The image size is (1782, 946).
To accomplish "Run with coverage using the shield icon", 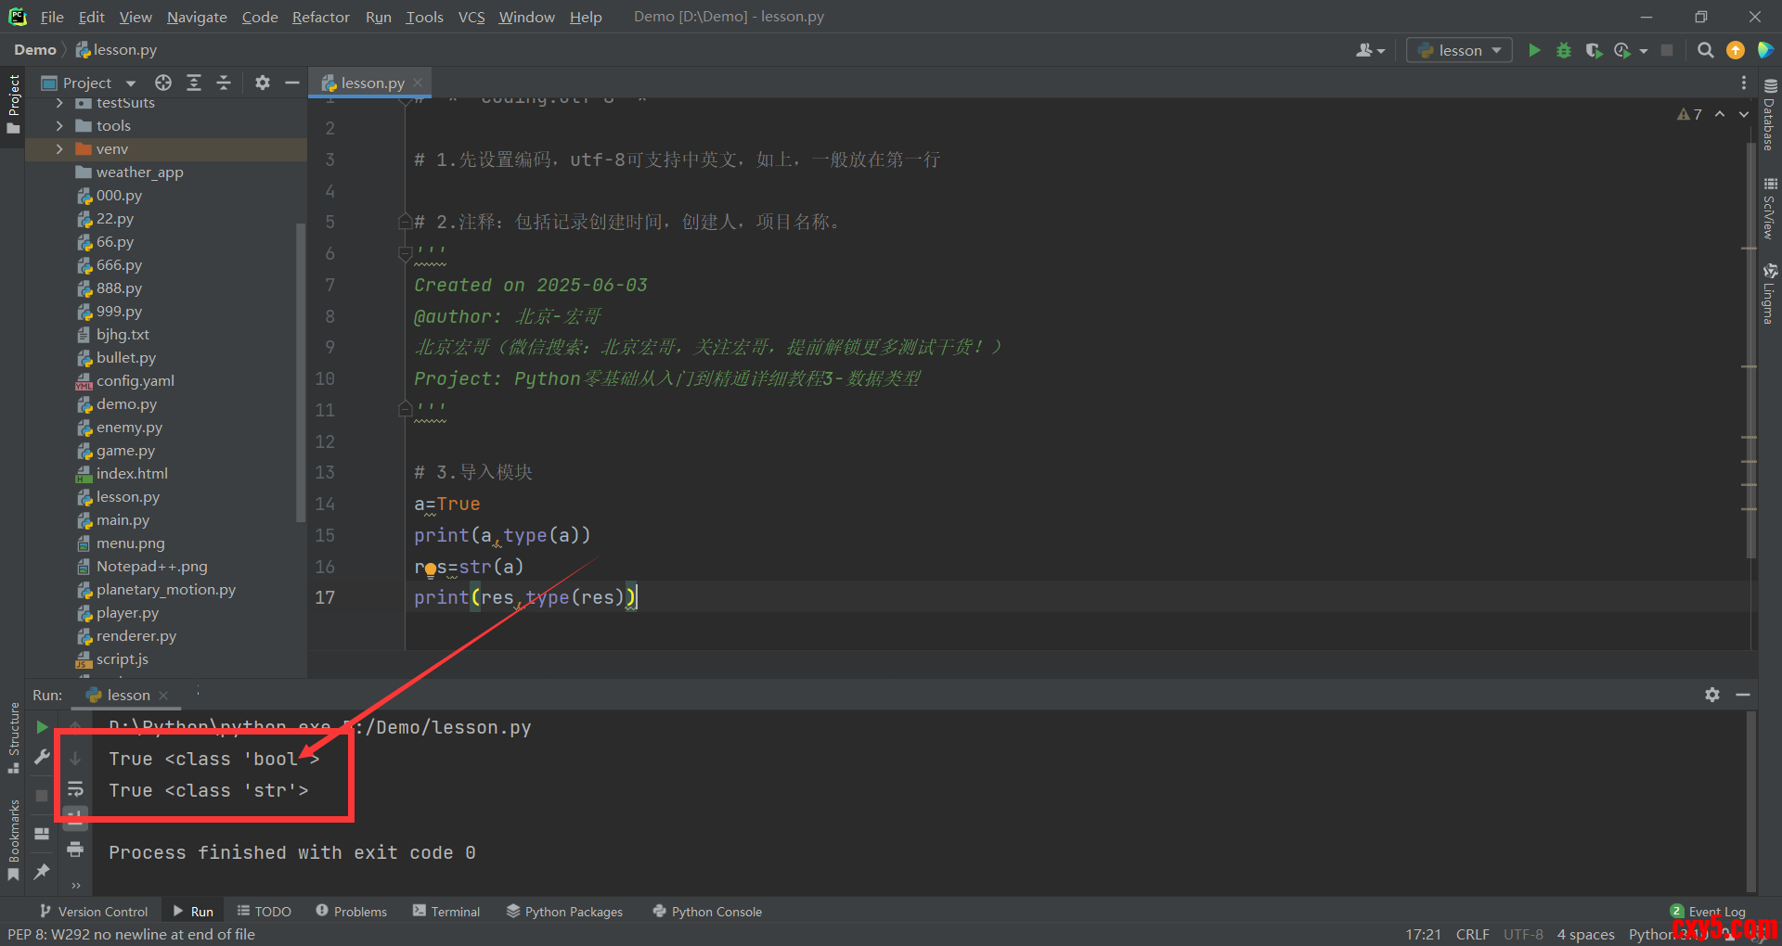I will 1594,50.
